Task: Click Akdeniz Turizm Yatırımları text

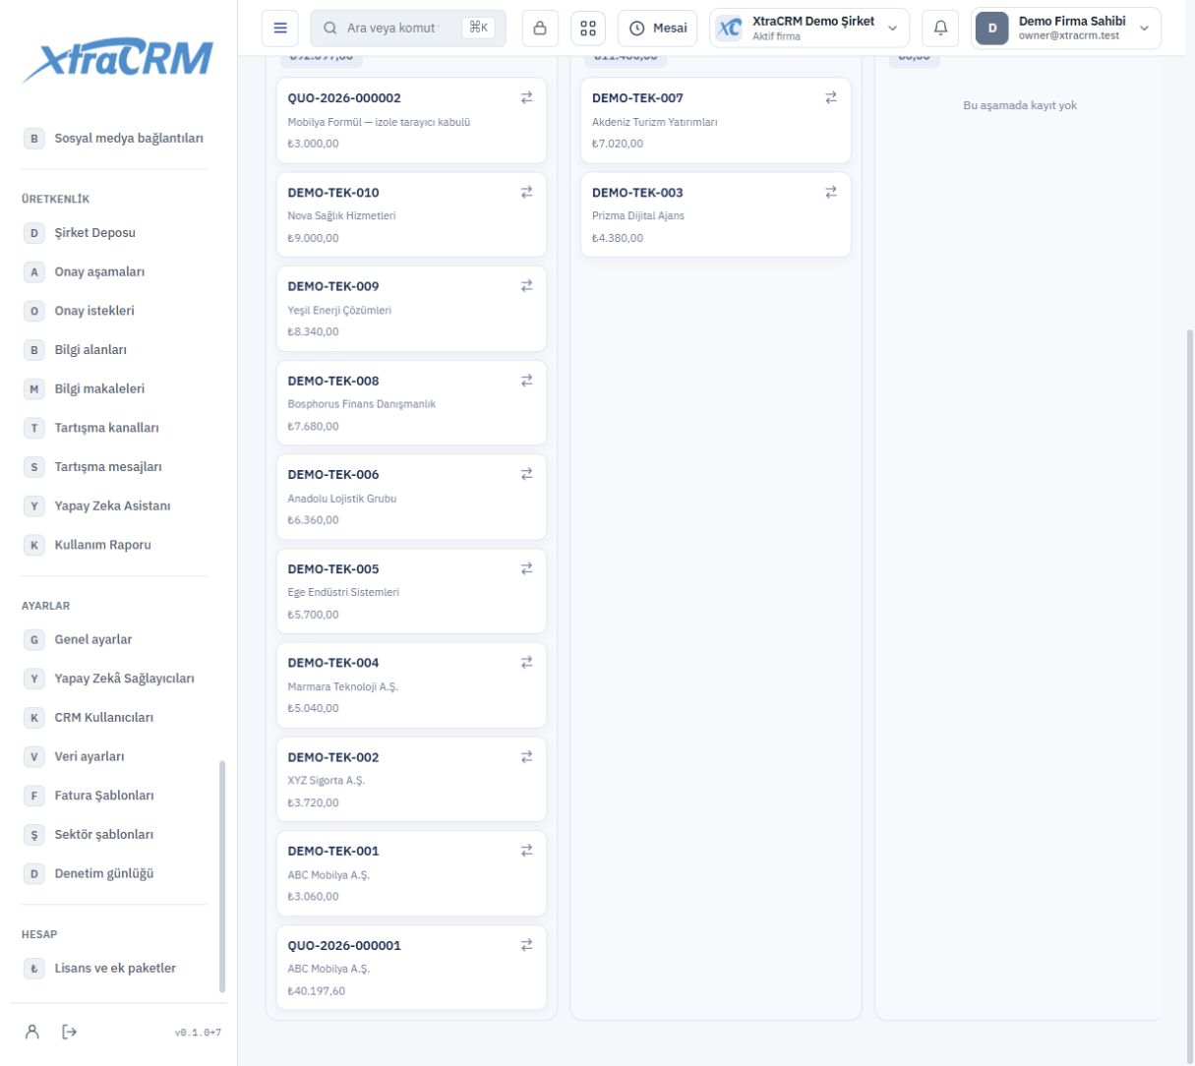Action: click(x=654, y=122)
